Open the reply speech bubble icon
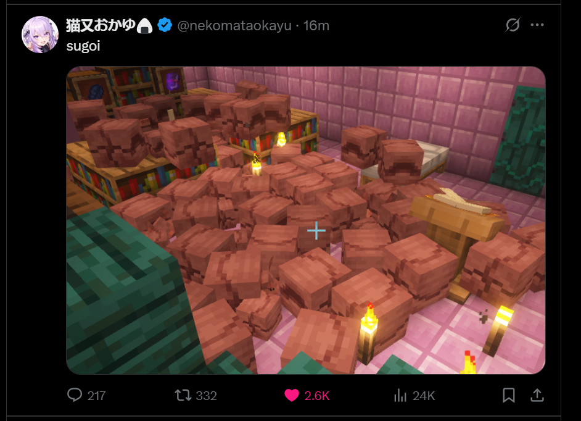The width and height of the screenshot is (581, 421). click(75, 395)
